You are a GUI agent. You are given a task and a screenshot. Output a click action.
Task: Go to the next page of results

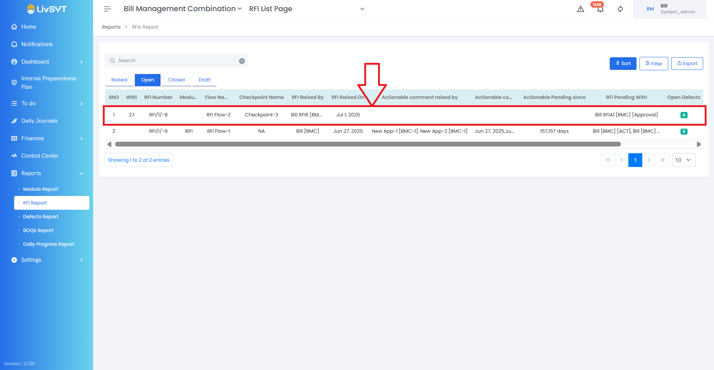pyautogui.click(x=649, y=160)
